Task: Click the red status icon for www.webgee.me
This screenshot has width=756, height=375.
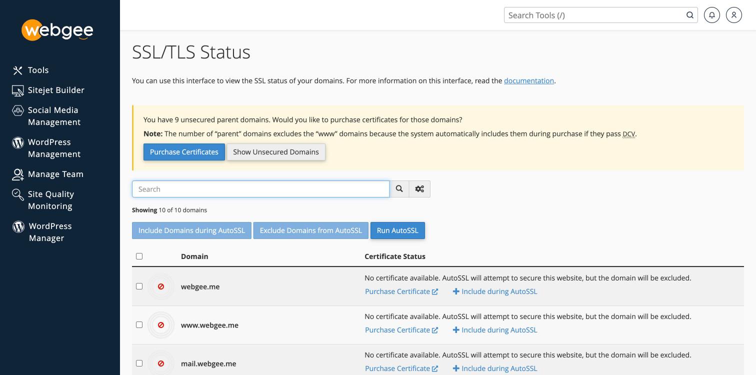Action: tap(161, 325)
